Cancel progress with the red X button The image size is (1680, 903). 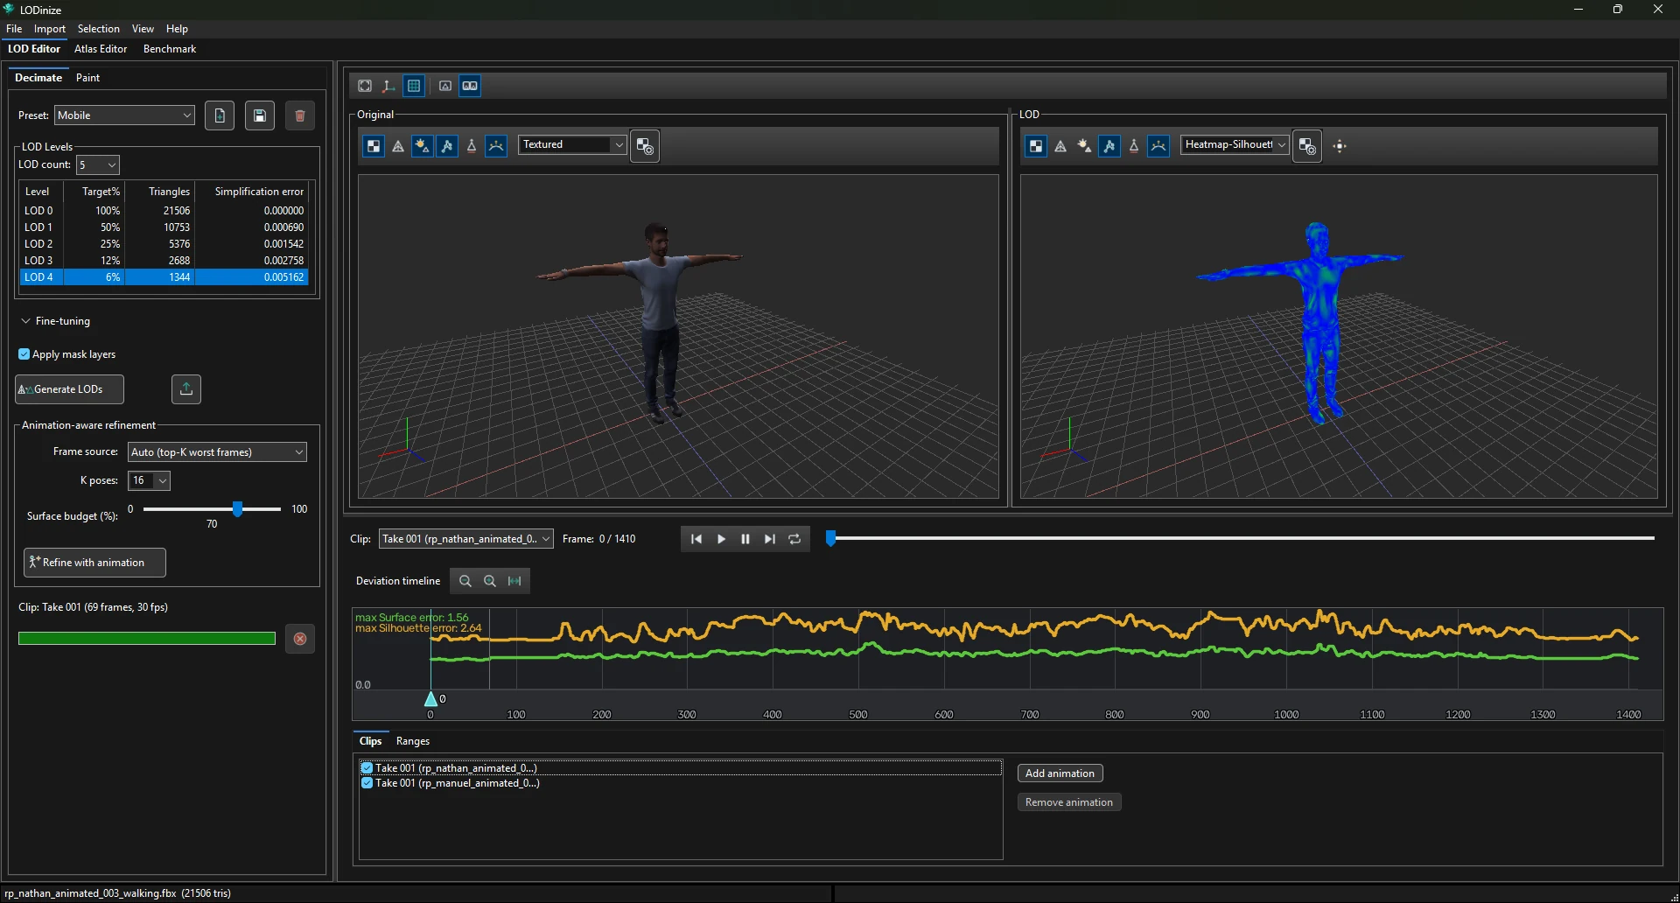pyautogui.click(x=300, y=639)
